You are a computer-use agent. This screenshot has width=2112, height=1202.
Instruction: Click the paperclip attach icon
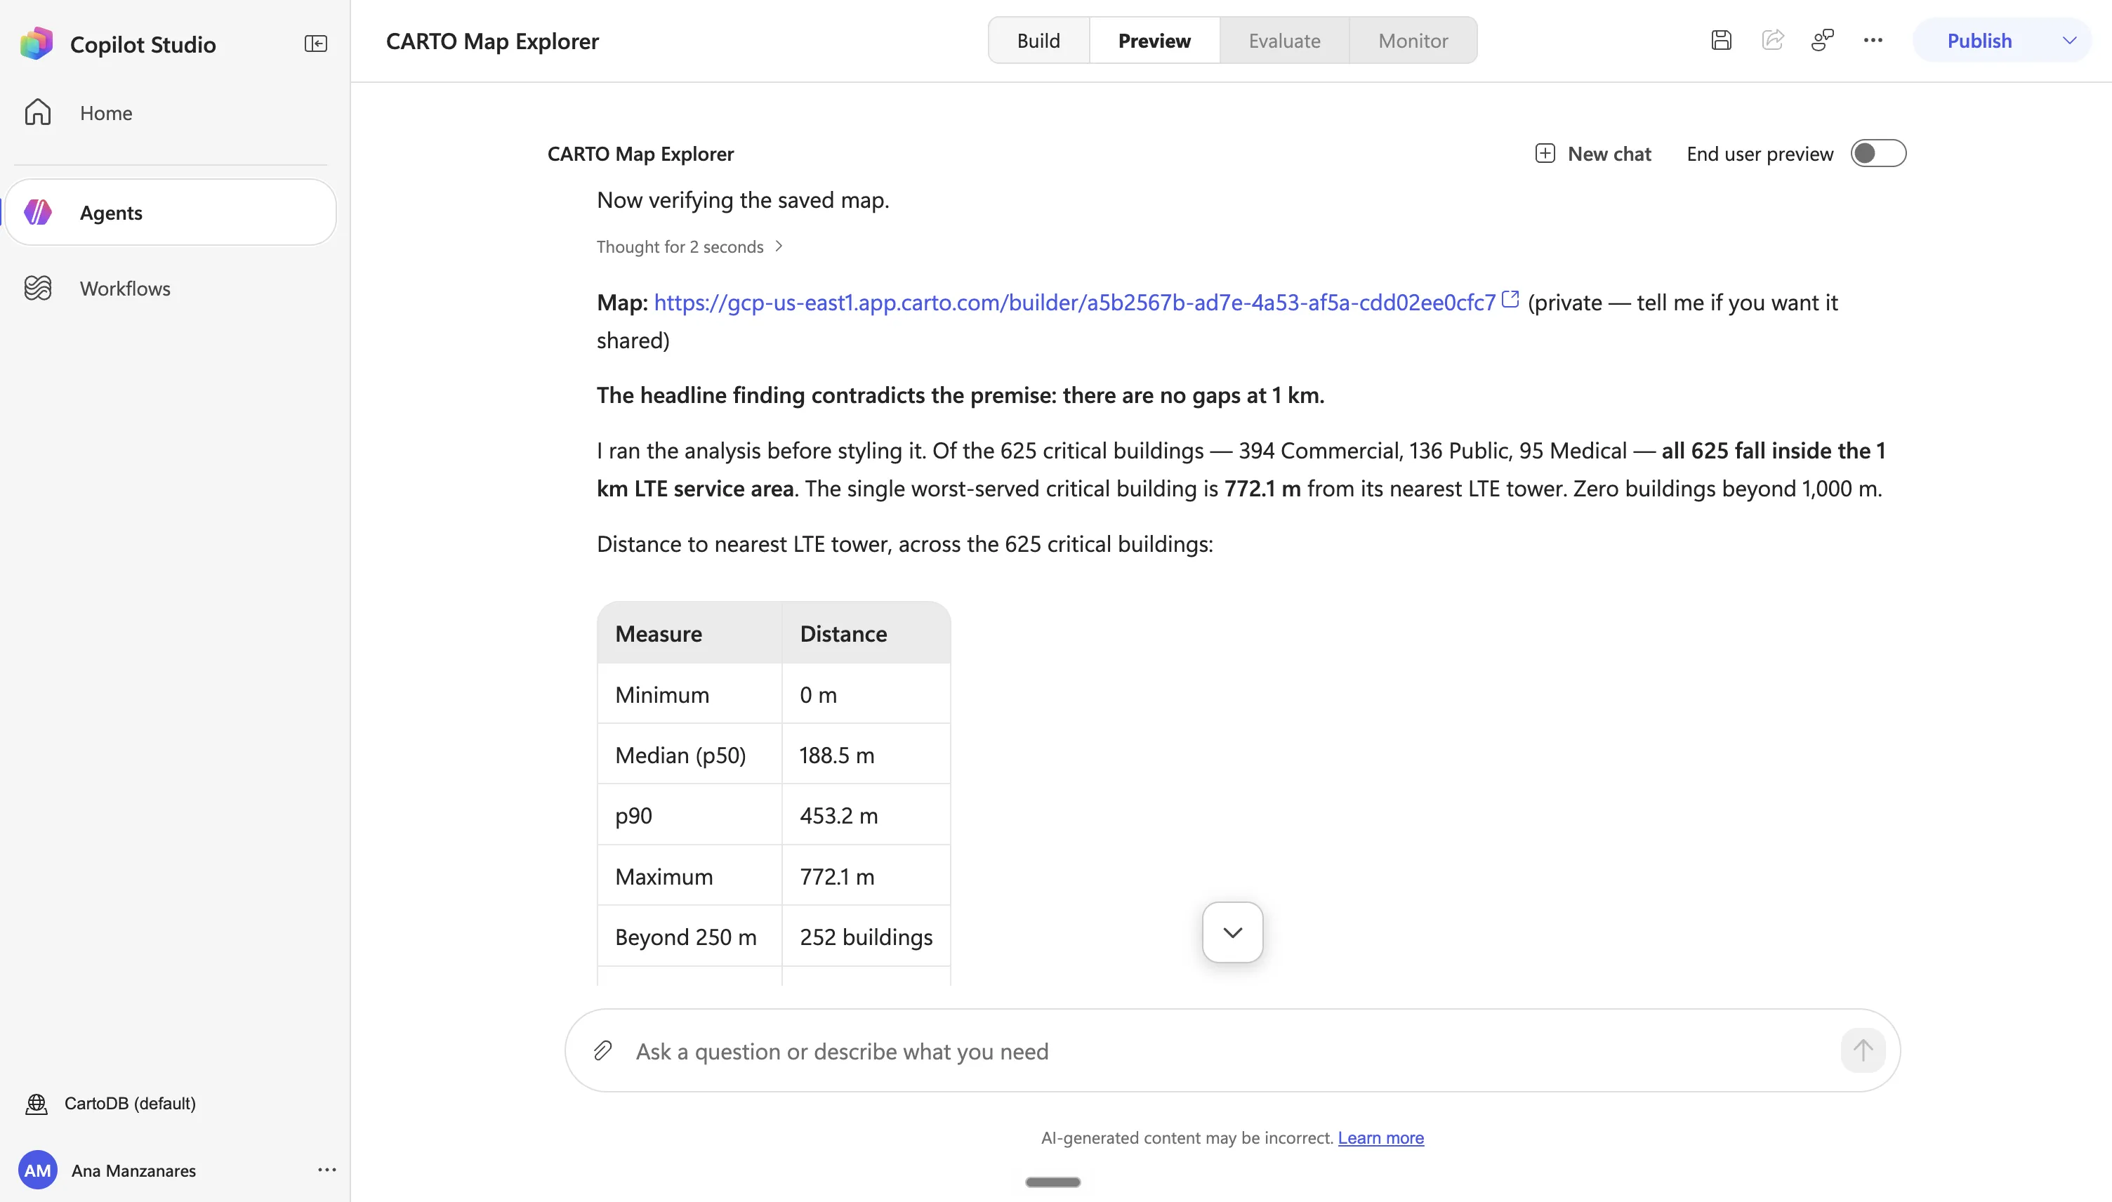(x=603, y=1050)
